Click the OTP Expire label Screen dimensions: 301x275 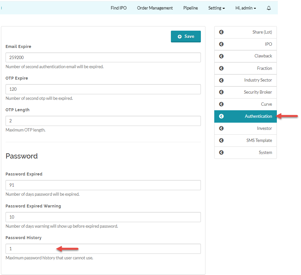(x=17, y=78)
